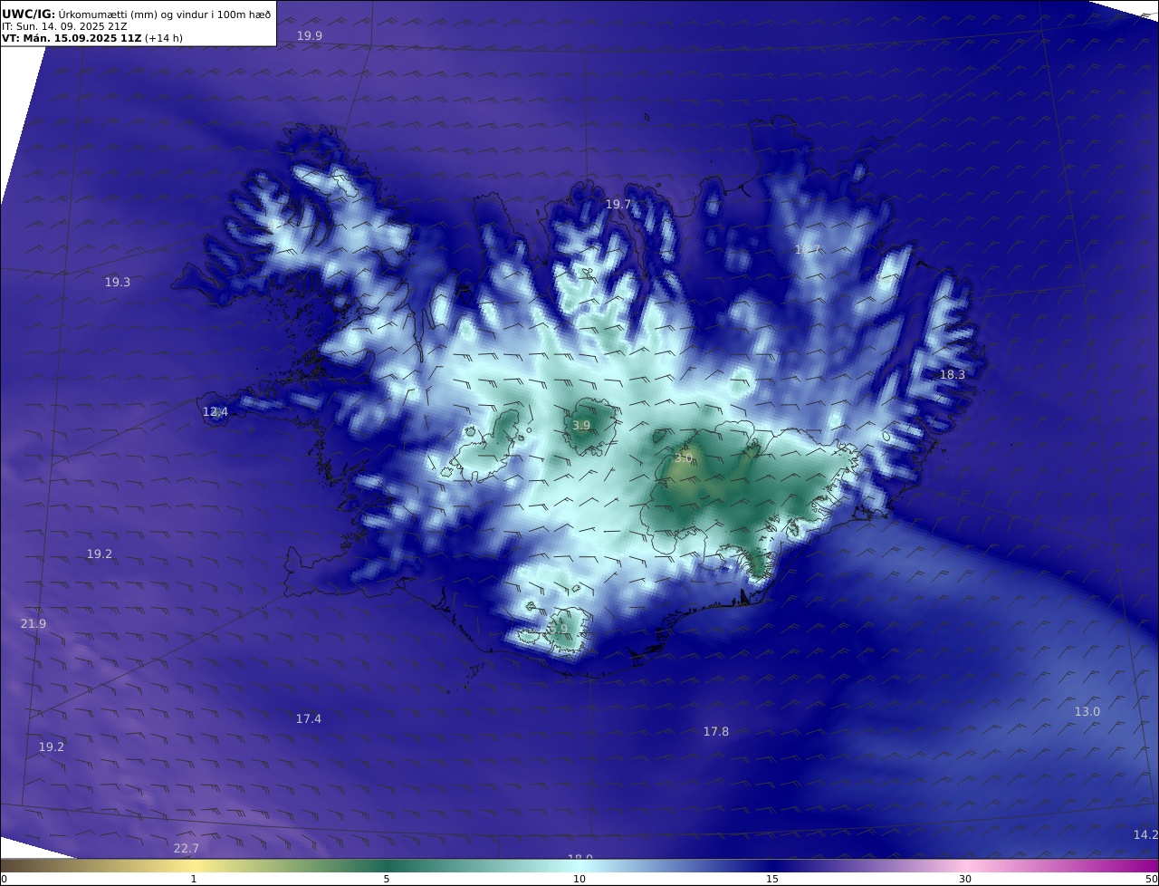Click the UWC/IG map title text

click(x=137, y=14)
